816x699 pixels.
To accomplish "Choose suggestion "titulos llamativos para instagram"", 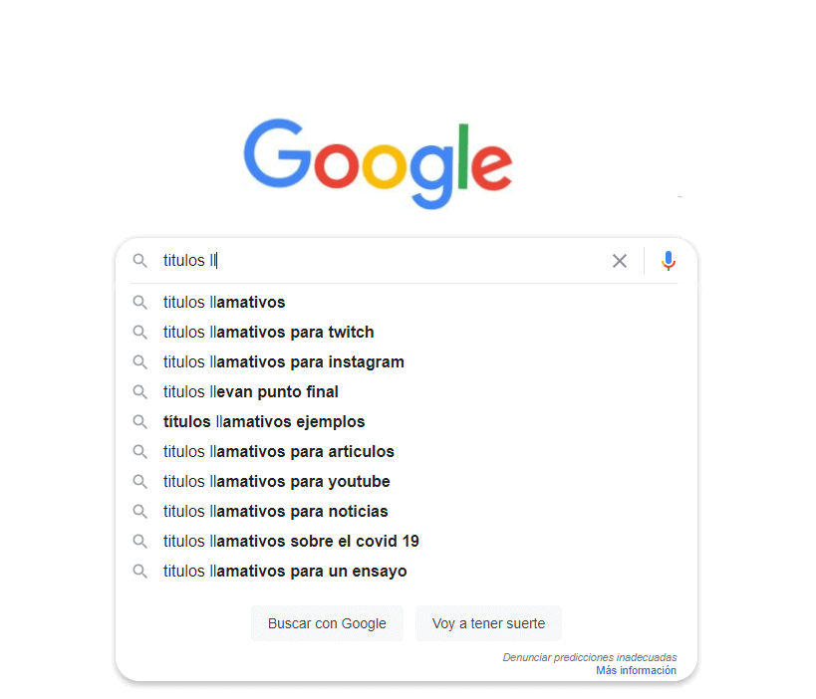I will (x=283, y=362).
